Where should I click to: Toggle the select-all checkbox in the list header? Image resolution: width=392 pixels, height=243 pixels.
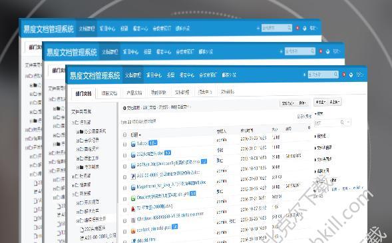point(124,134)
